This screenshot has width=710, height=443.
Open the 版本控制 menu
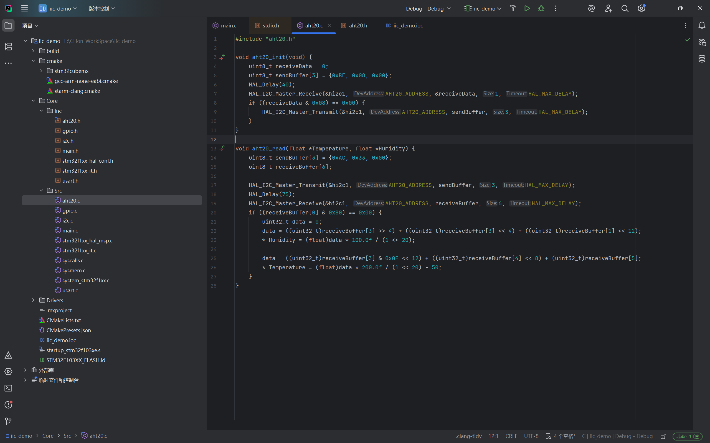pyautogui.click(x=102, y=9)
